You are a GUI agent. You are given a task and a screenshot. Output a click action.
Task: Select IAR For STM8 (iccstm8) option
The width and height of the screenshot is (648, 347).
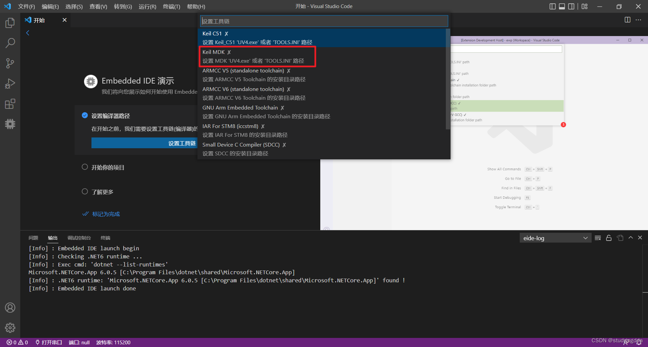click(x=322, y=130)
